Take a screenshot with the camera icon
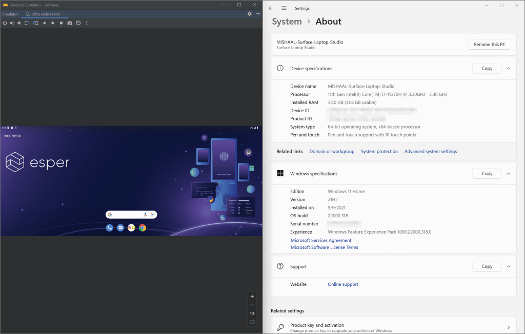Screen dimensions: 525x334 (69, 23)
